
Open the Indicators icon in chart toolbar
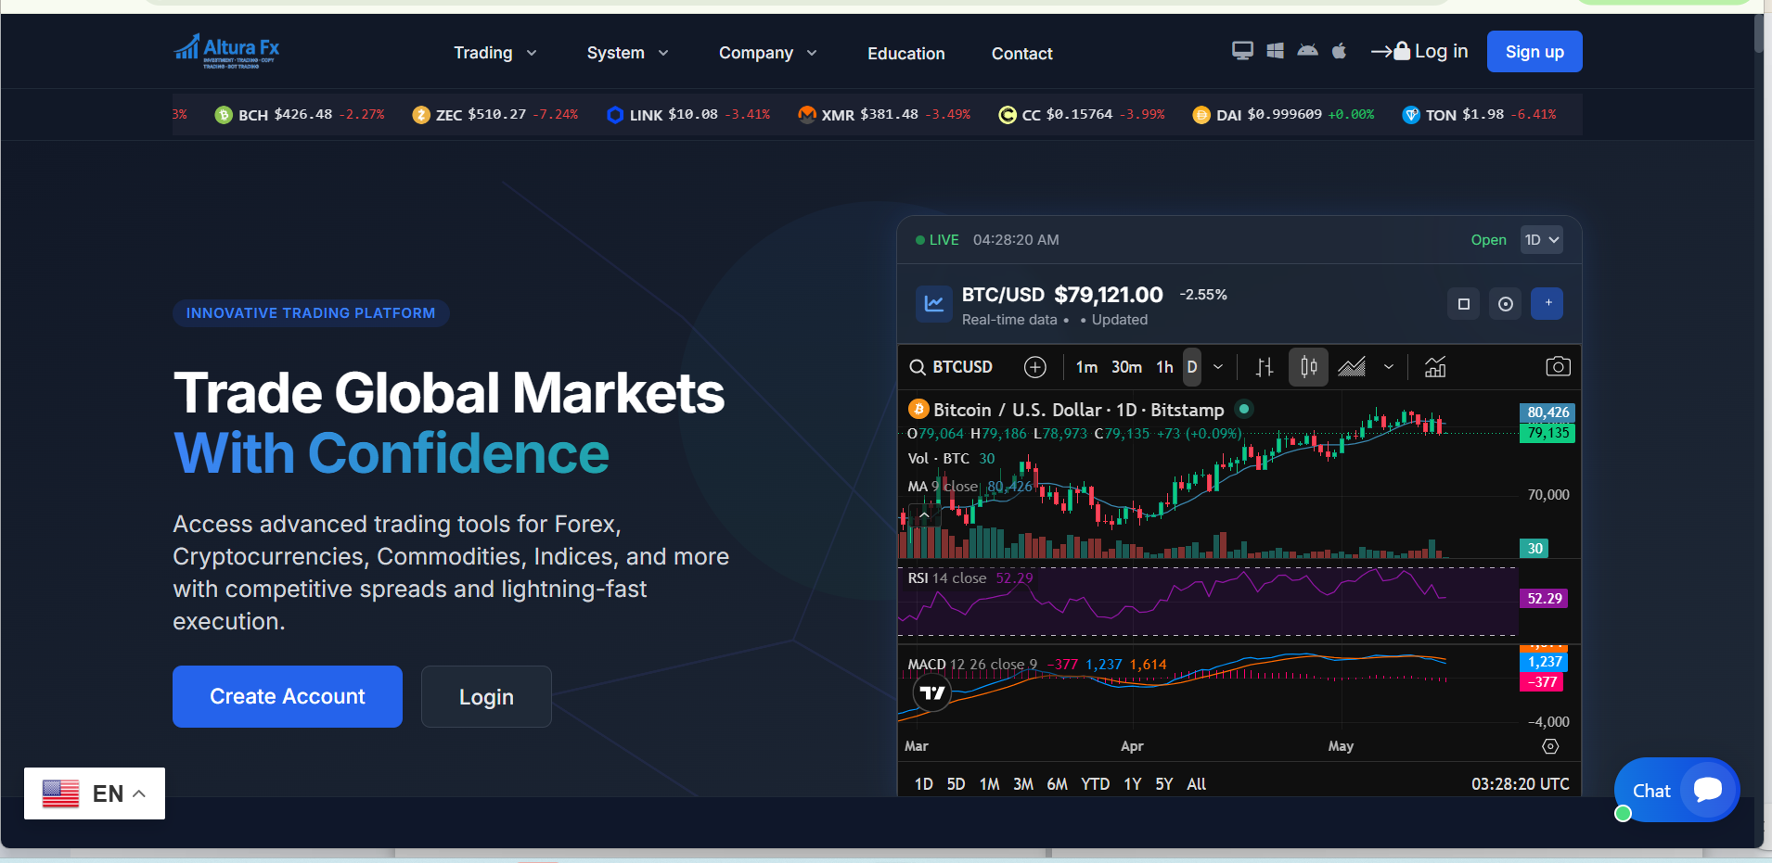tap(1435, 367)
